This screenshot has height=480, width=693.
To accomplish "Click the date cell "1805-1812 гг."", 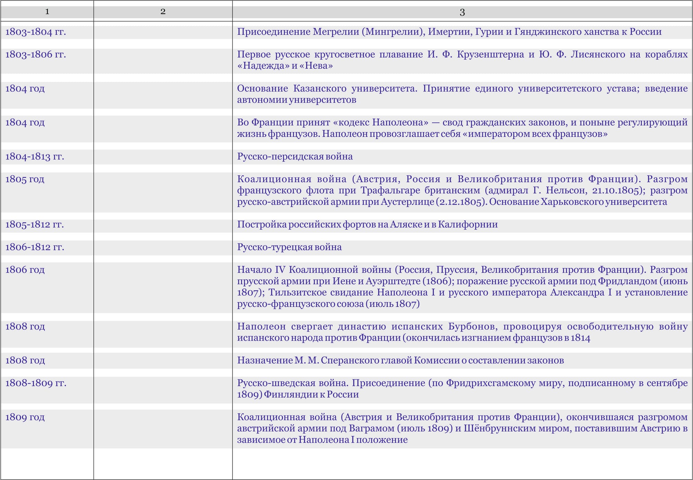I will pyautogui.click(x=35, y=224).
